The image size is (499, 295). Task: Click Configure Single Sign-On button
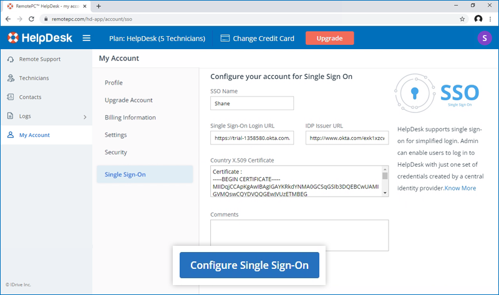(249, 265)
